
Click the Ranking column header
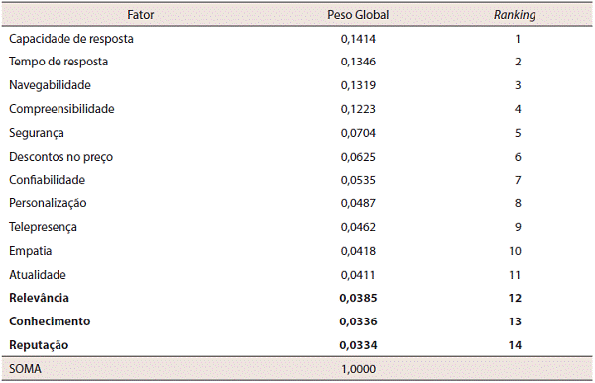[515, 15]
